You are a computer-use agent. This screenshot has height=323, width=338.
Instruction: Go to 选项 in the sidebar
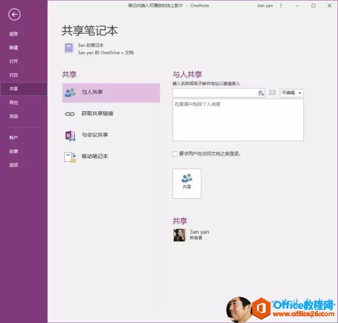pyautogui.click(x=14, y=165)
